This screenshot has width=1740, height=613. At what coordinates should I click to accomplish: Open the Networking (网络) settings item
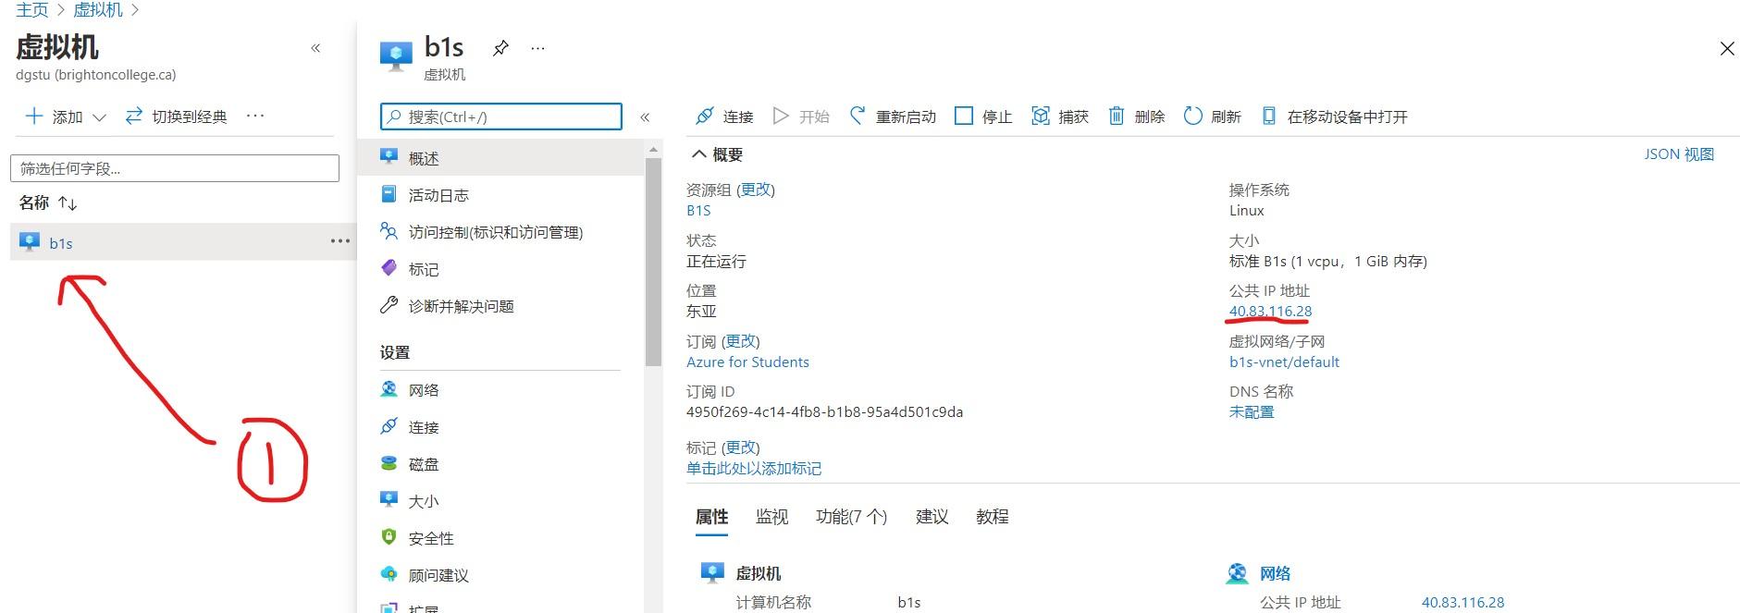(x=424, y=390)
